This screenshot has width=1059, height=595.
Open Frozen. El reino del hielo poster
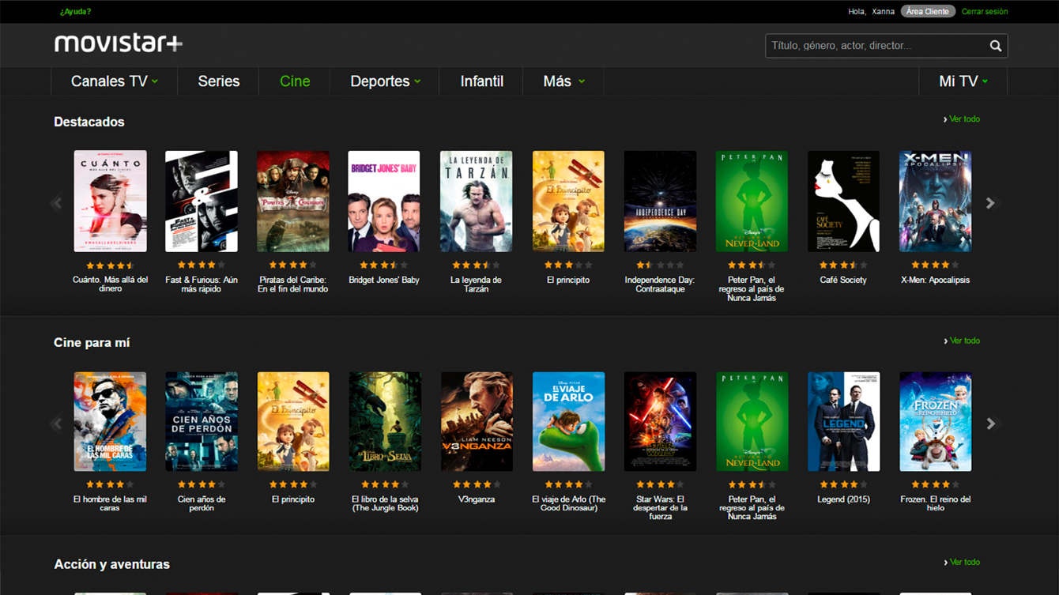(935, 422)
